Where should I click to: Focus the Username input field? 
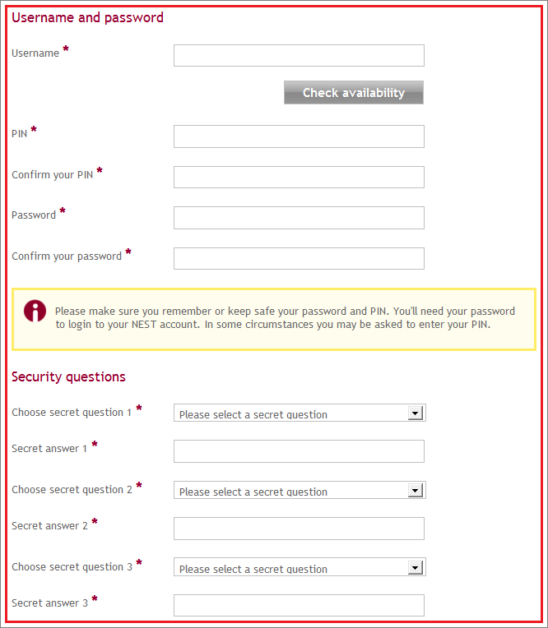pyautogui.click(x=299, y=56)
